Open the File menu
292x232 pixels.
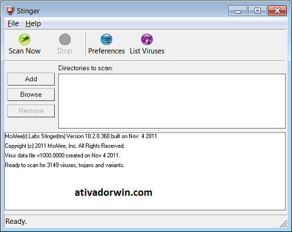(x=13, y=23)
